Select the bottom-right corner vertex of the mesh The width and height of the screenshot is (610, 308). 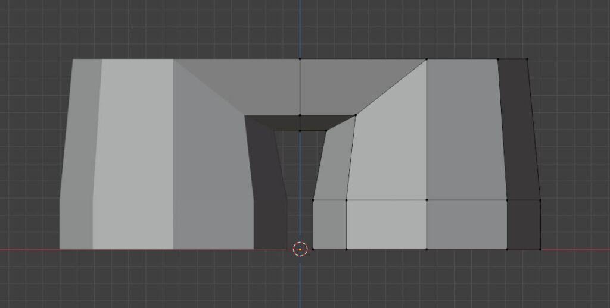coord(540,249)
